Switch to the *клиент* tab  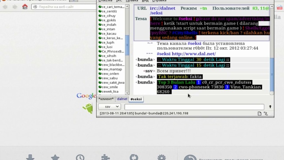point(106,99)
